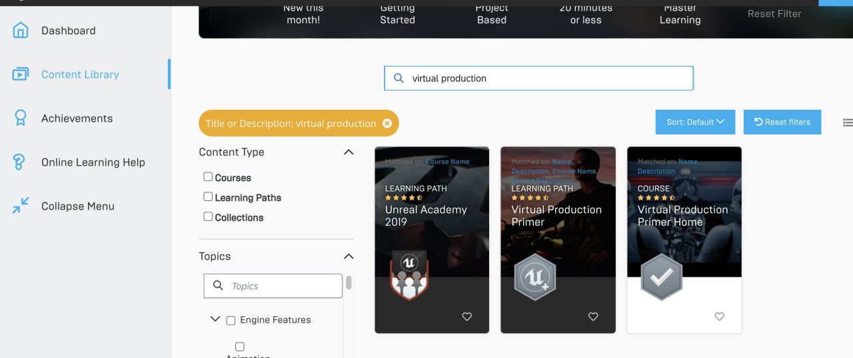Remove the Title or Description filter chip
This screenshot has height=358, width=853.
point(387,123)
